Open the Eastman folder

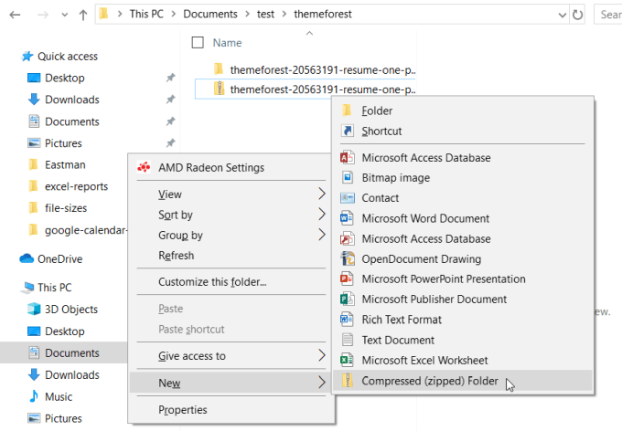click(x=65, y=164)
